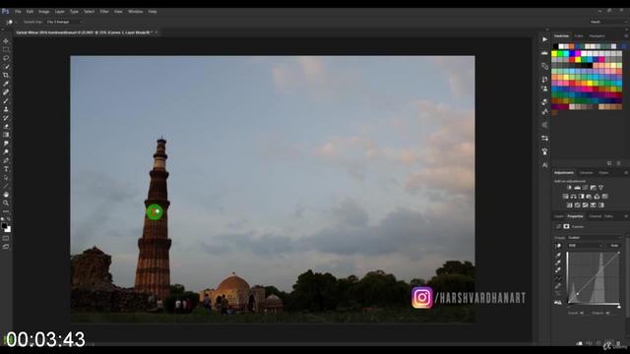Toggle Quick Mask mode
Viewport: 630px width, 354px height.
[x=6, y=239]
